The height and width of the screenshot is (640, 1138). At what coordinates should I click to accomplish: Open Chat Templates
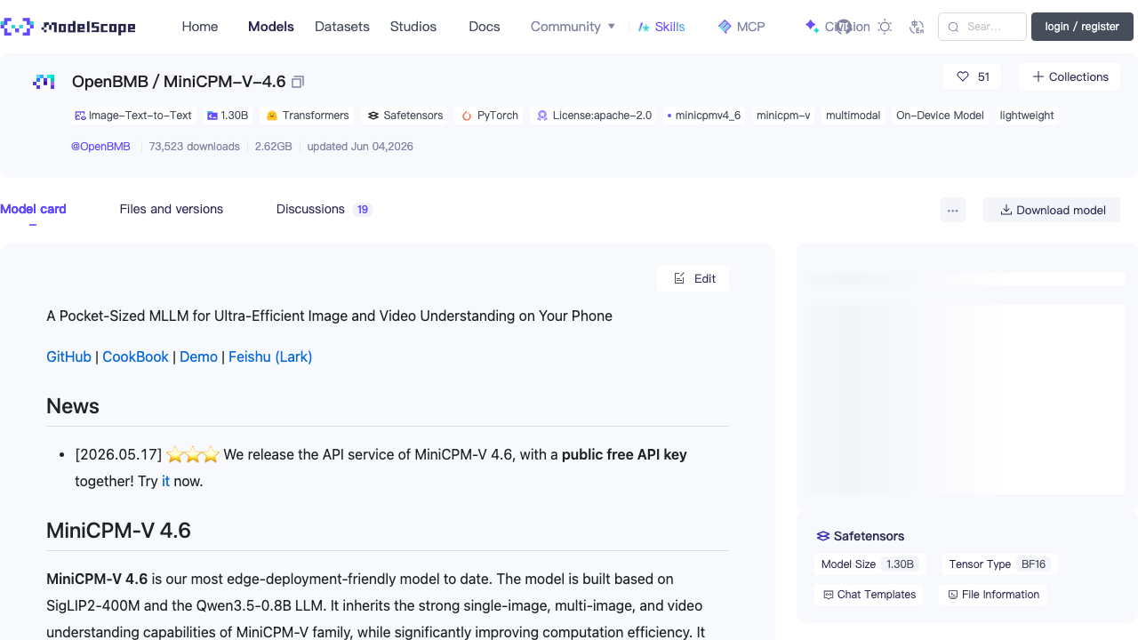pos(870,595)
